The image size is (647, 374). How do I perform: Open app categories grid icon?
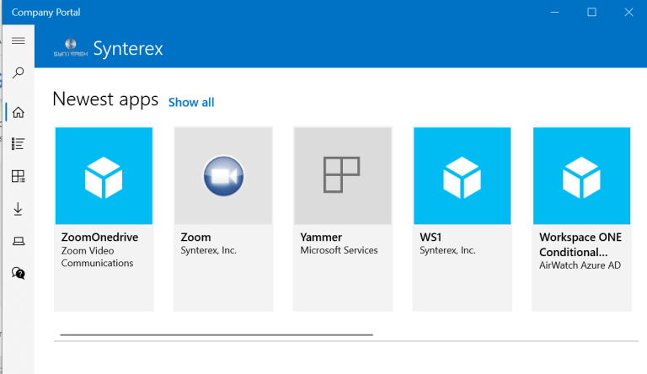click(x=18, y=176)
